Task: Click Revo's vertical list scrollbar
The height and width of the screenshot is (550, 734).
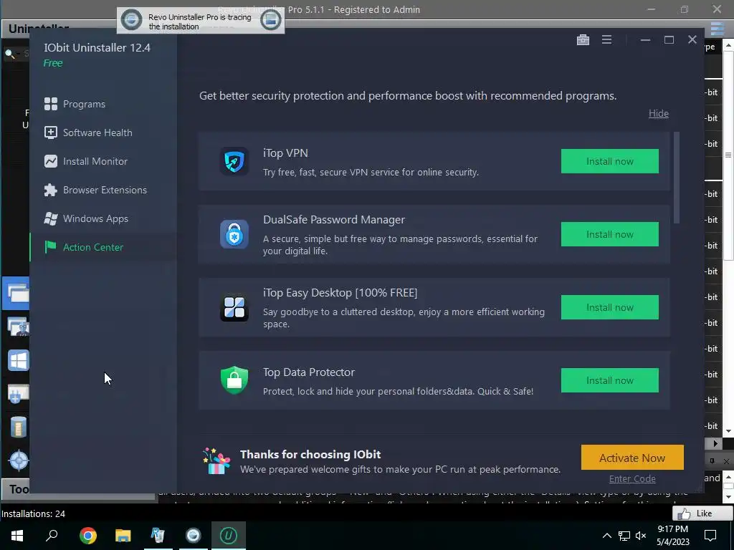Action: pos(728,155)
